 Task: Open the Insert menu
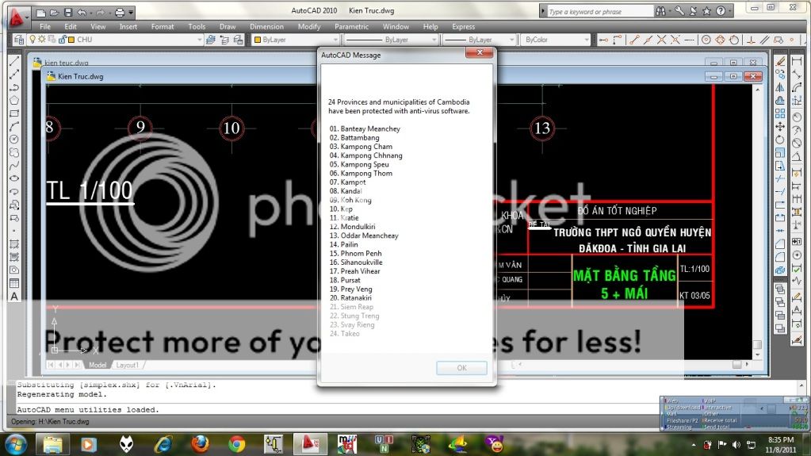coord(128,26)
